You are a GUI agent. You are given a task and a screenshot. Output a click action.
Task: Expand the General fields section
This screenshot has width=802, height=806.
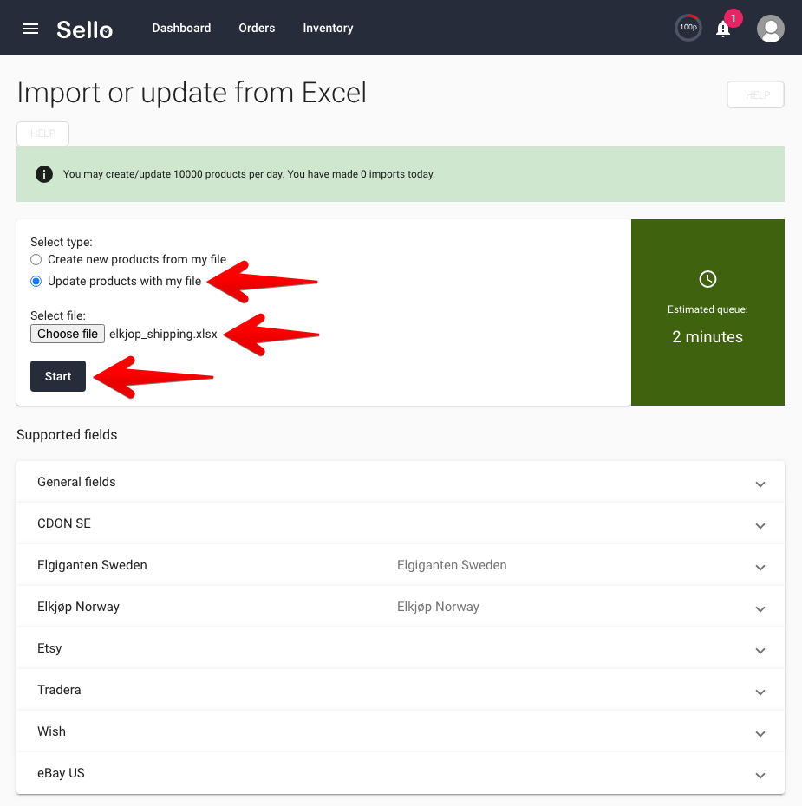(x=401, y=482)
